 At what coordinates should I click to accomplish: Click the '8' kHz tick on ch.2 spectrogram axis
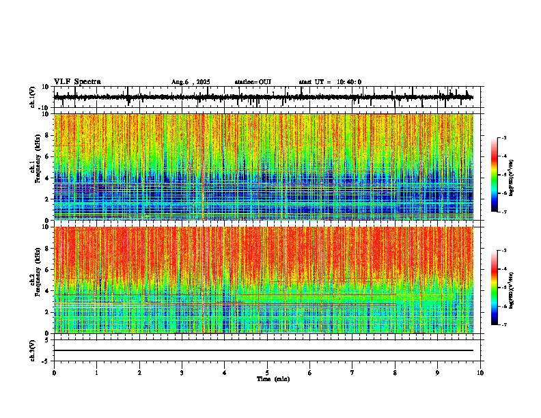48,249
